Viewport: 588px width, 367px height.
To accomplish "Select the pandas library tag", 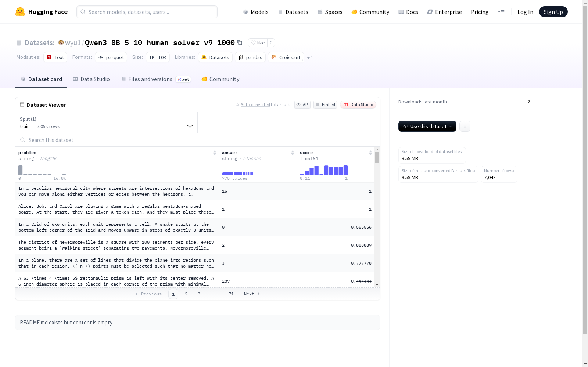I will pyautogui.click(x=250, y=57).
